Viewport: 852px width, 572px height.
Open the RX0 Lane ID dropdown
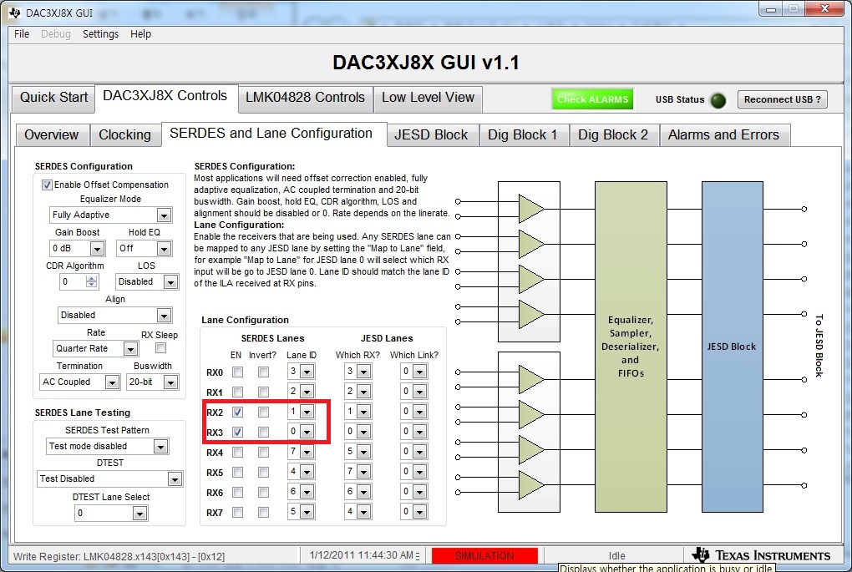307,372
